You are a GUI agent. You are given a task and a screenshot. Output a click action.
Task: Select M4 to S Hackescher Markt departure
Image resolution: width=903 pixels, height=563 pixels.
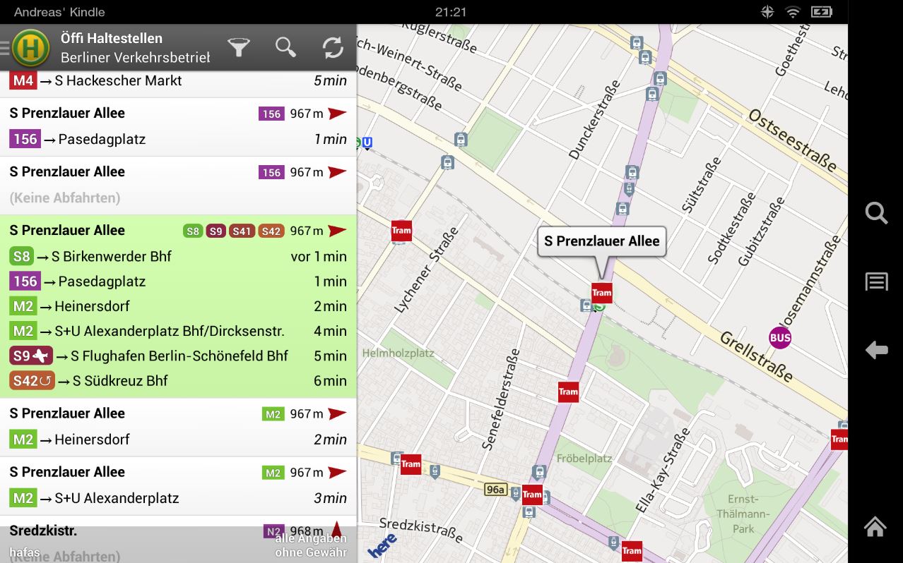(178, 81)
